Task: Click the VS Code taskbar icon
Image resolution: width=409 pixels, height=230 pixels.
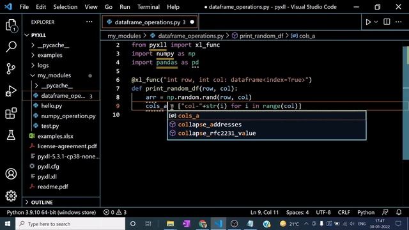Action: tap(218, 224)
